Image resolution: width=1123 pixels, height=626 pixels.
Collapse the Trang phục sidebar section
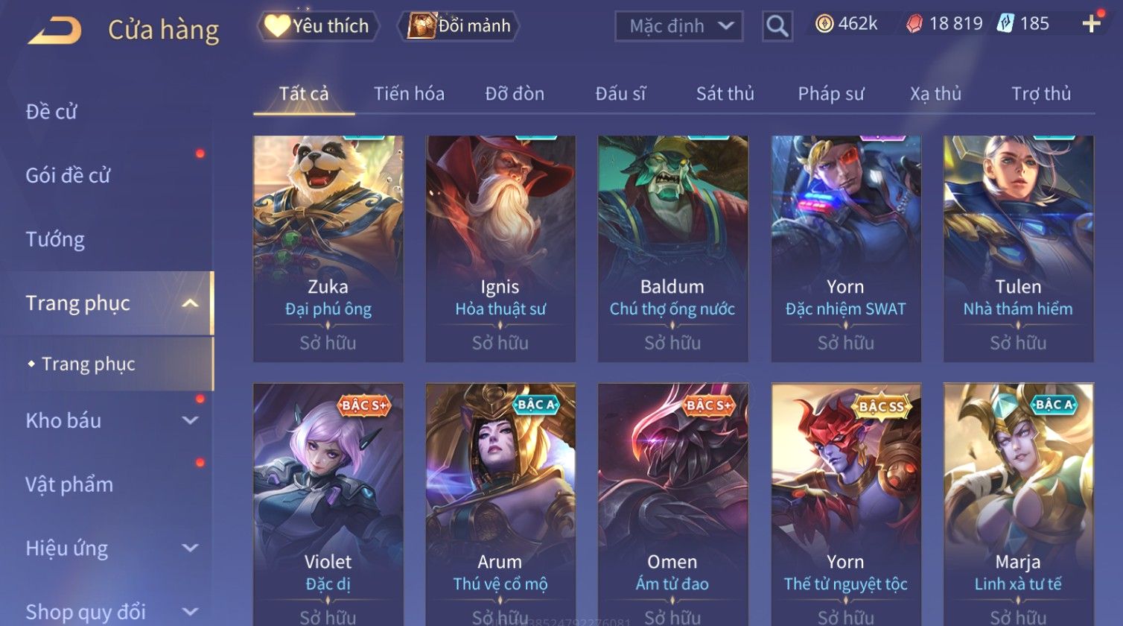coord(191,303)
